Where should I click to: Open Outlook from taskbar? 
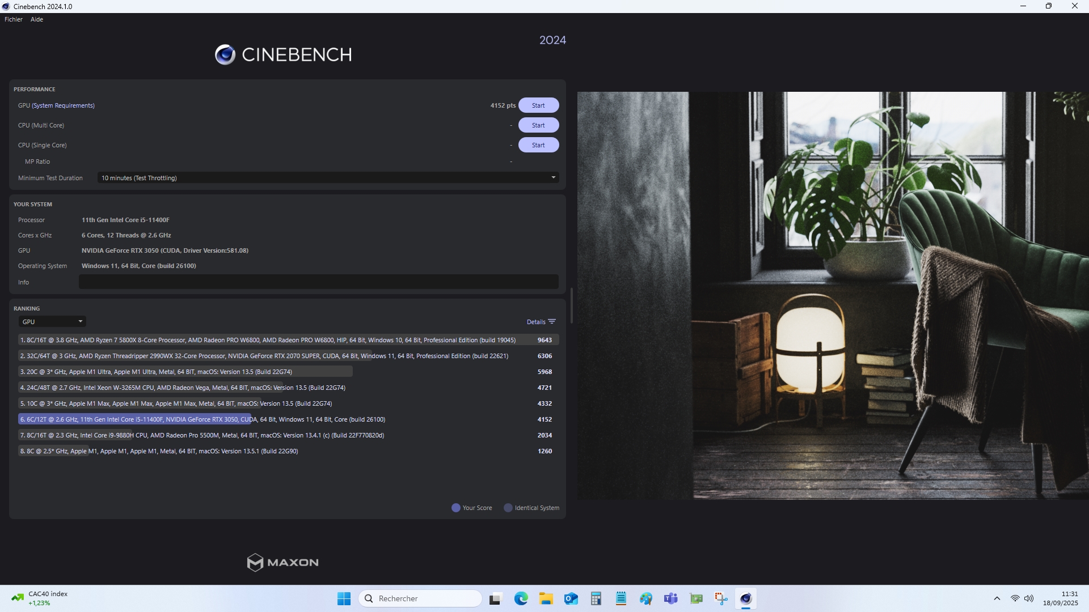click(x=571, y=598)
